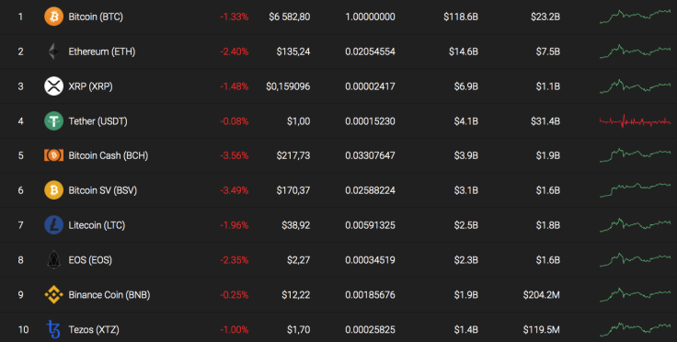
Task: Select the Bitcoin Cash $217,73 price
Action: pyautogui.click(x=293, y=155)
